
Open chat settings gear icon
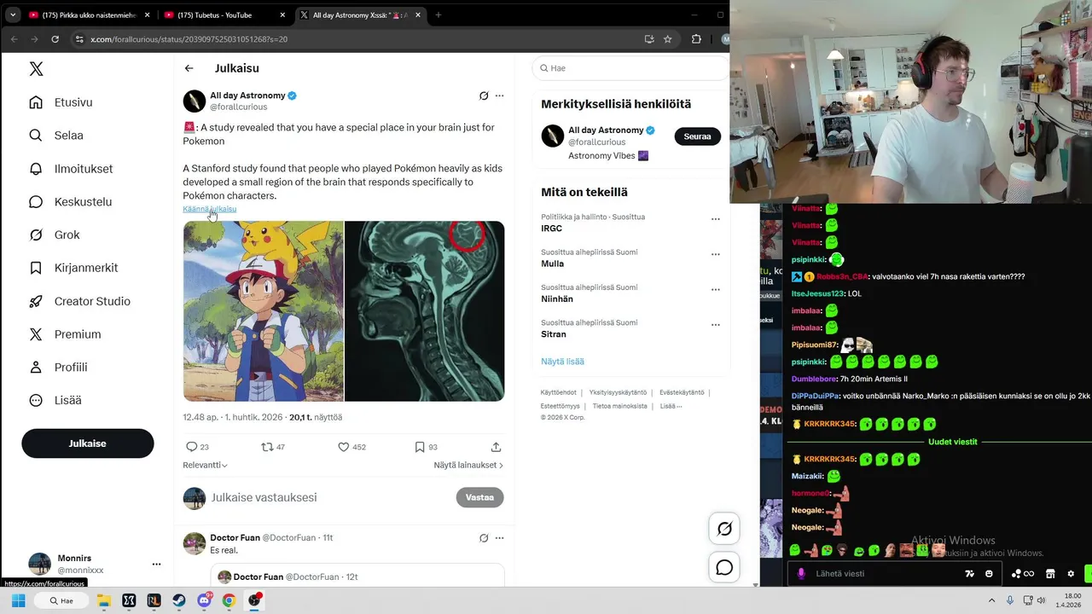coord(1071,574)
